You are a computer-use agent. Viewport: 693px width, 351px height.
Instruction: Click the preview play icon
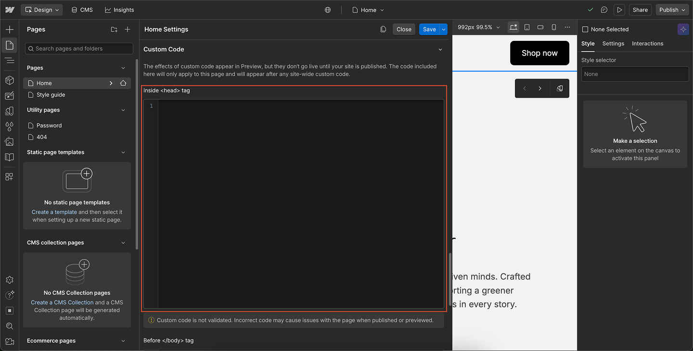pos(619,10)
